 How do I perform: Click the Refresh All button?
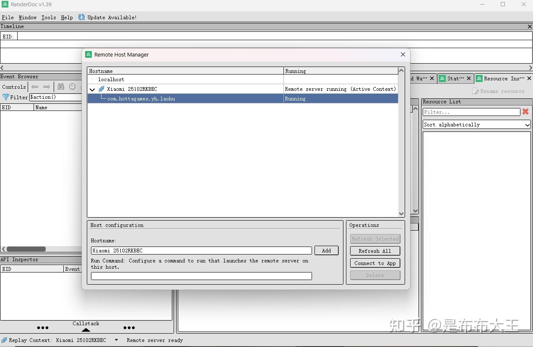click(x=375, y=251)
